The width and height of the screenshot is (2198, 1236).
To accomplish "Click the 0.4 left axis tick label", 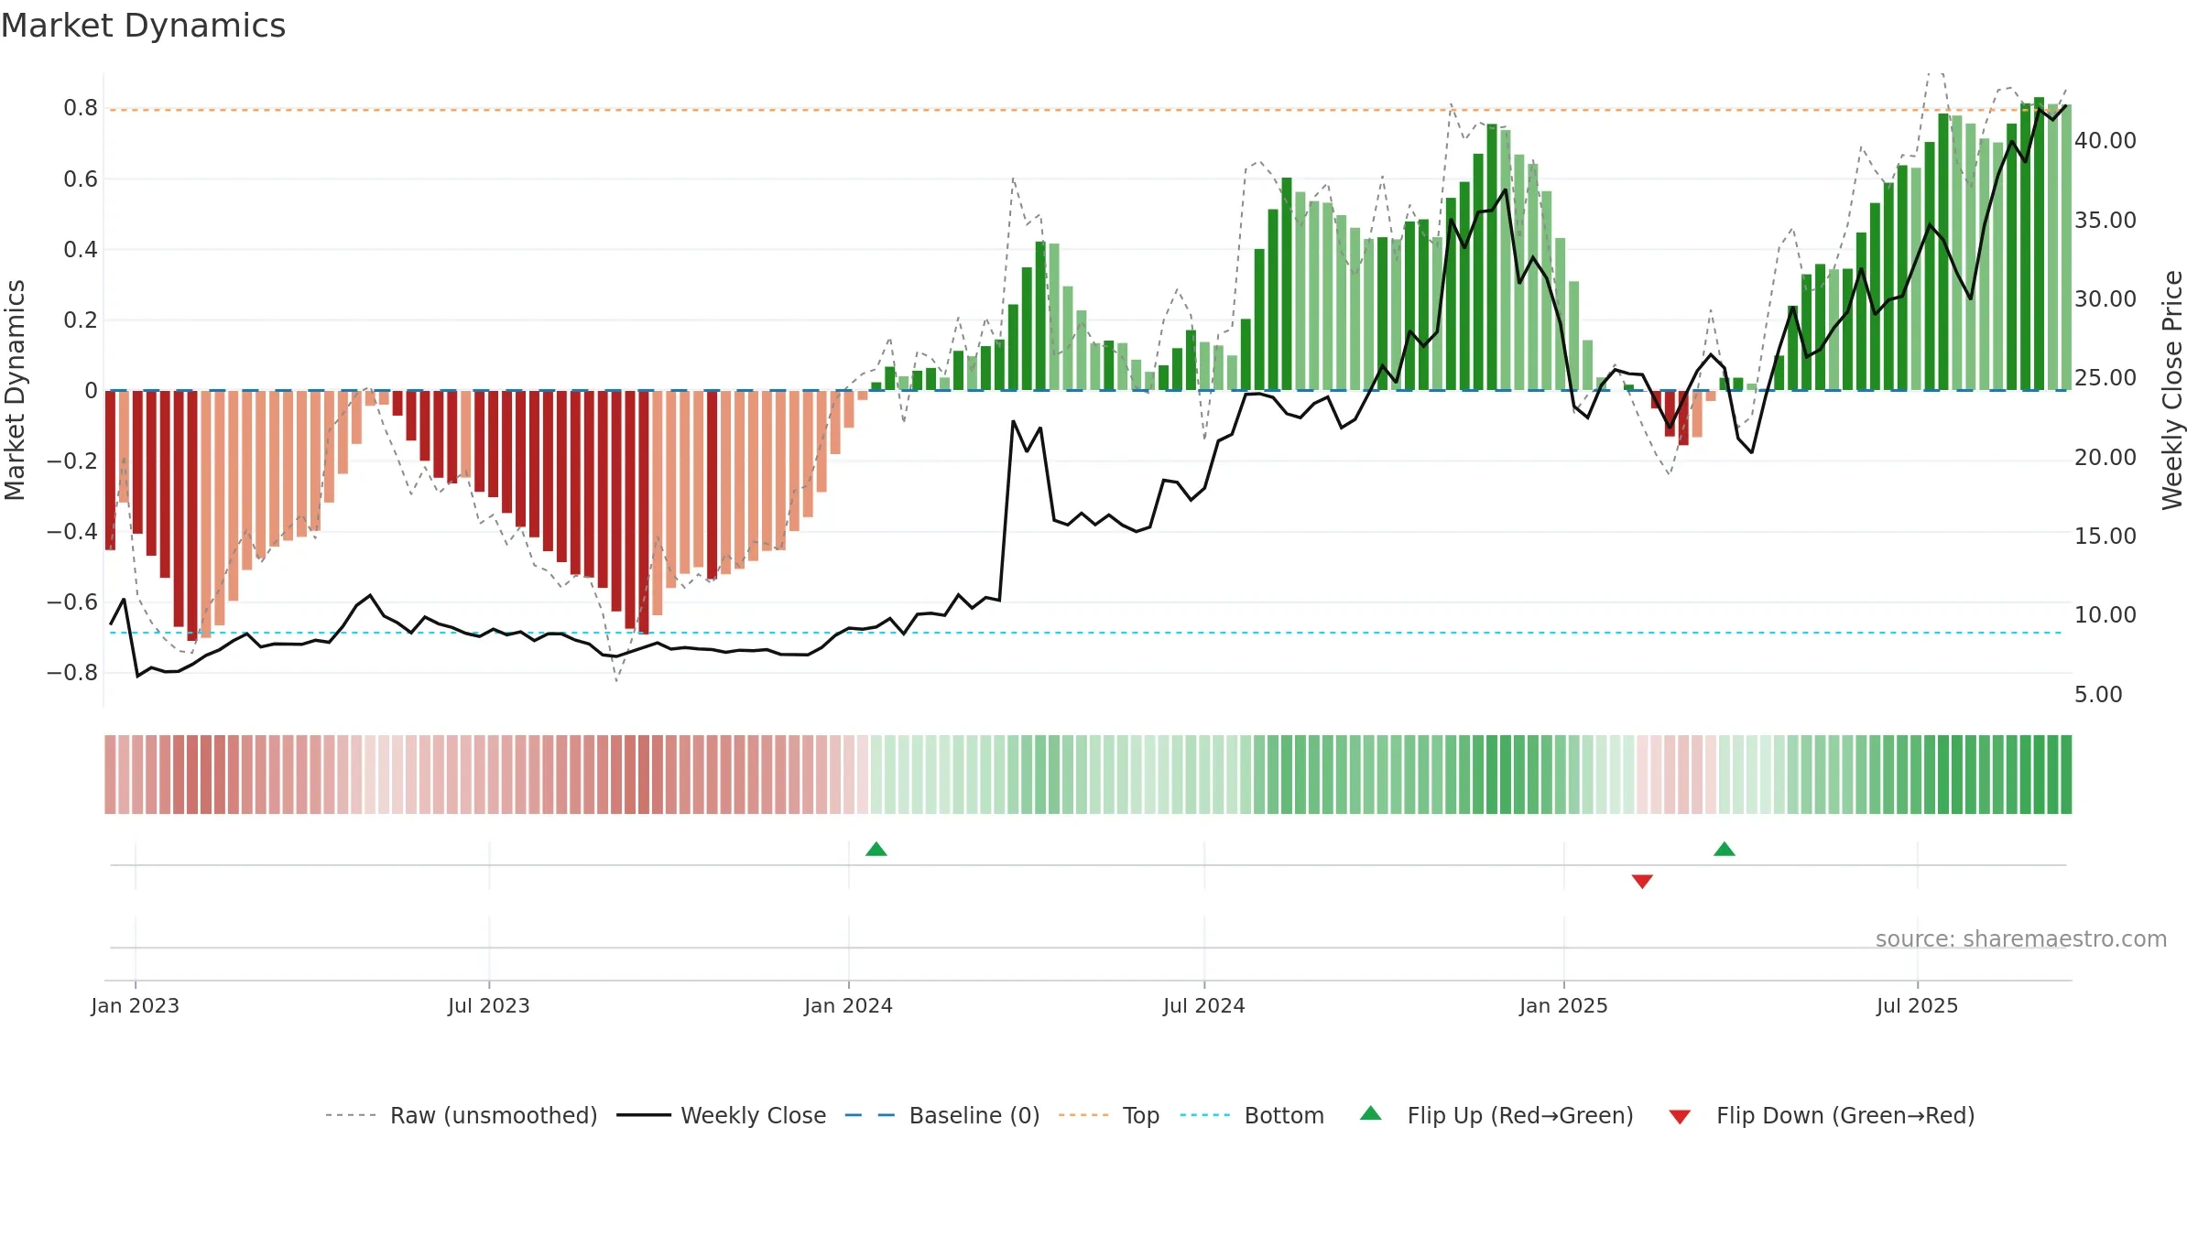I will pos(81,249).
